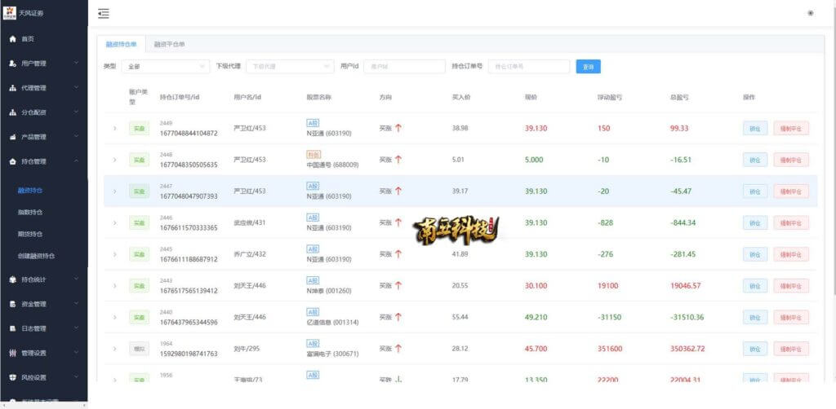The width and height of the screenshot is (836, 409).
Task: Click the box icon beside 持仓统计
Action: [x=13, y=279]
